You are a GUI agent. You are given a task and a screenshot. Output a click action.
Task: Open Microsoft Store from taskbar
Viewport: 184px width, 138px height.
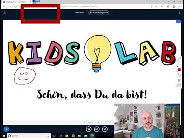click(x=73, y=136)
